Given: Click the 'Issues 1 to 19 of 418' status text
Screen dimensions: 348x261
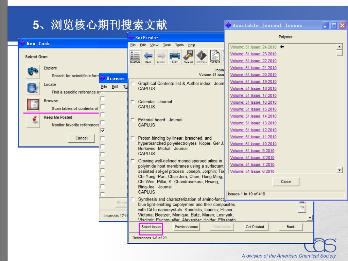Looking at the screenshot, I should tap(246, 194).
